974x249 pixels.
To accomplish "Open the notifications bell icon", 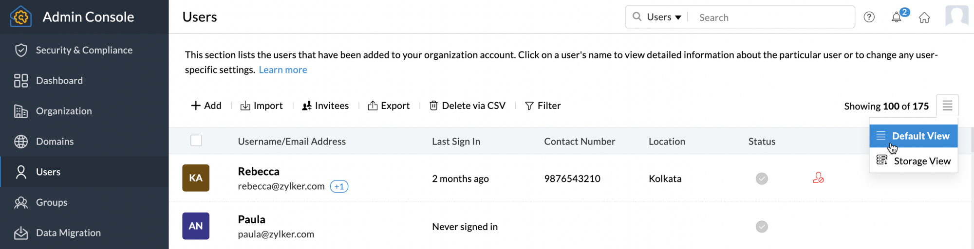I will 896,18.
